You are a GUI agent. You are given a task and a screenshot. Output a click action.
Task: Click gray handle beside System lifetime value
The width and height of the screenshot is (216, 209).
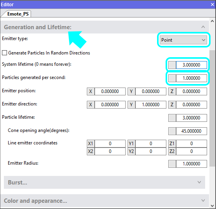[172, 65]
